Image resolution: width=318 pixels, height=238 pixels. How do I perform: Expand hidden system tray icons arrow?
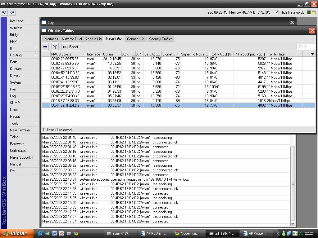pos(278,234)
